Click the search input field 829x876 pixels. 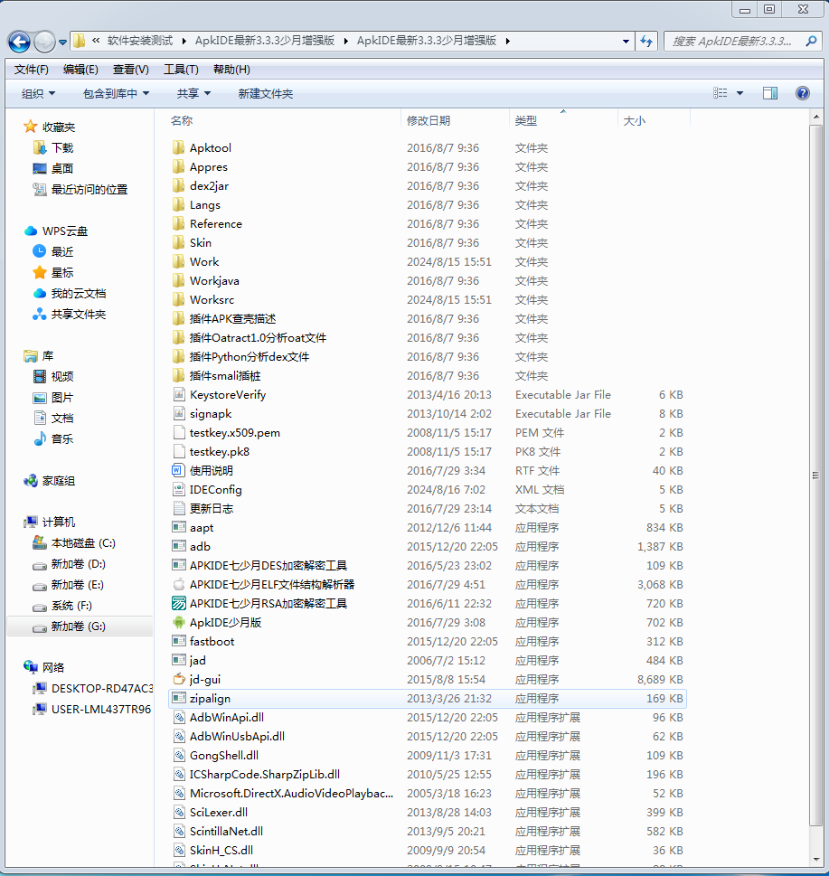(x=732, y=41)
